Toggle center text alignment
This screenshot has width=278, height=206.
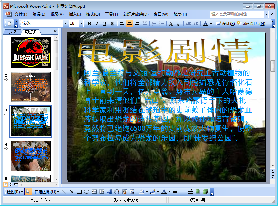tap(129, 24)
